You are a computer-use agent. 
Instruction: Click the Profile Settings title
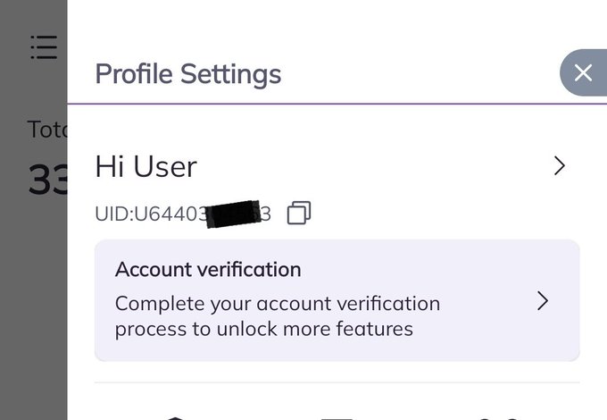coord(187,73)
